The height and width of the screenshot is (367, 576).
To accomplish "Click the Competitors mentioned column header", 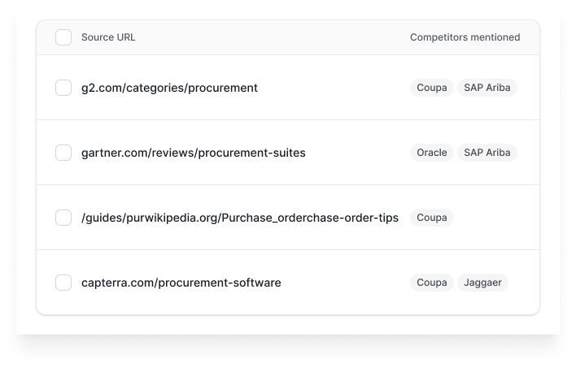I will coord(464,37).
